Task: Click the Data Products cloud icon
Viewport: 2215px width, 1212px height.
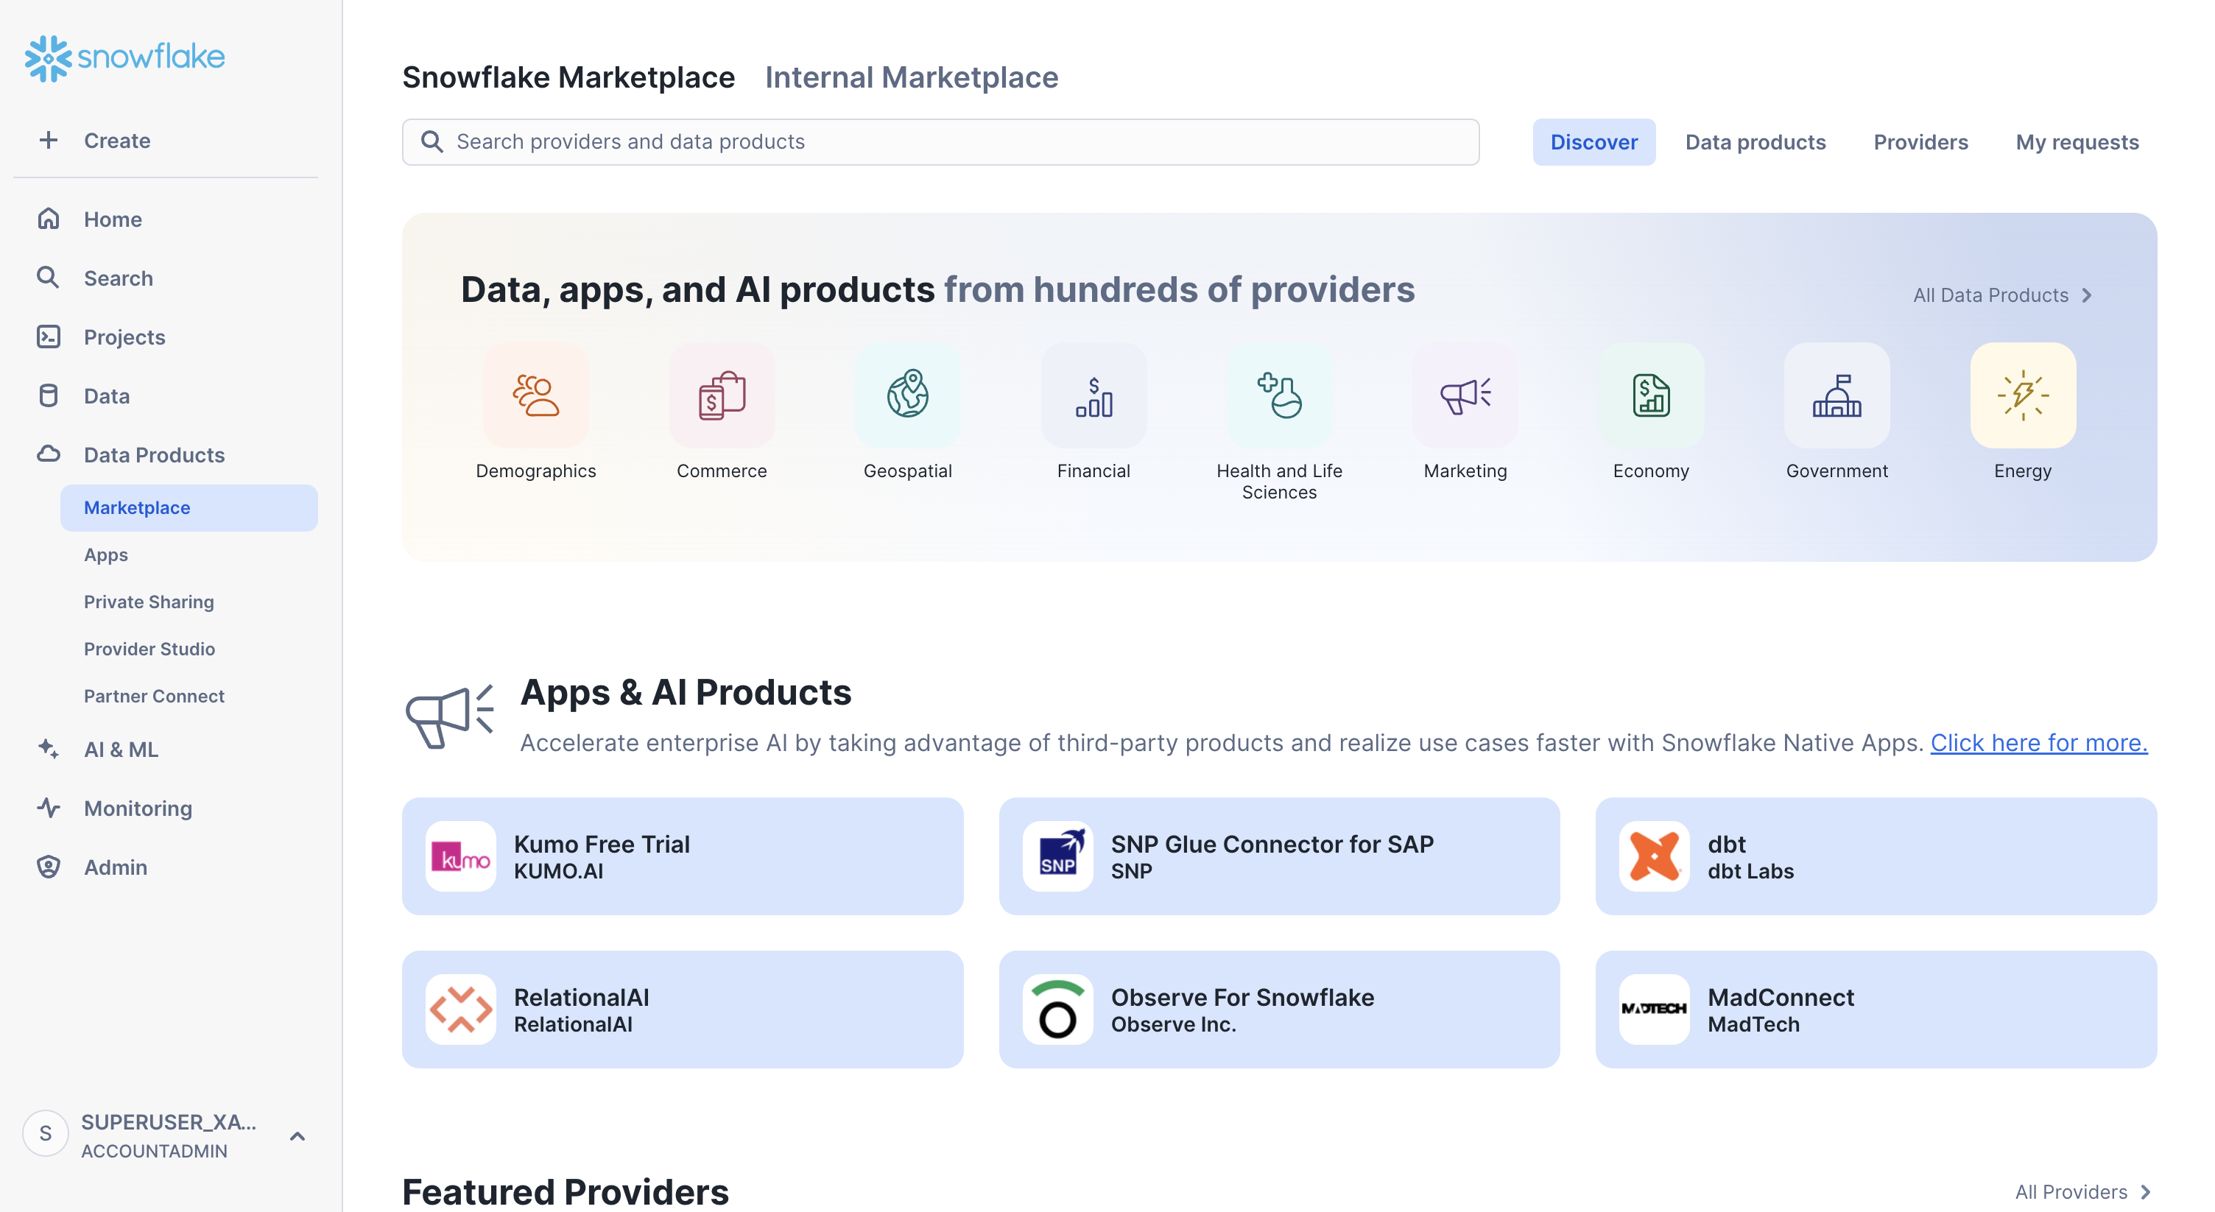Action: [x=48, y=454]
